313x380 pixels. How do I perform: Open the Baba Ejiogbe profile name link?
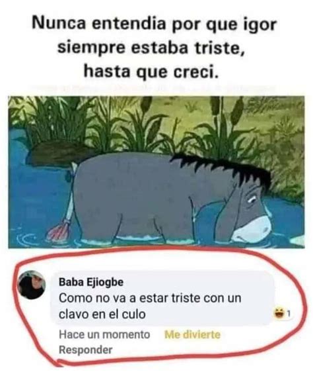click(x=91, y=282)
